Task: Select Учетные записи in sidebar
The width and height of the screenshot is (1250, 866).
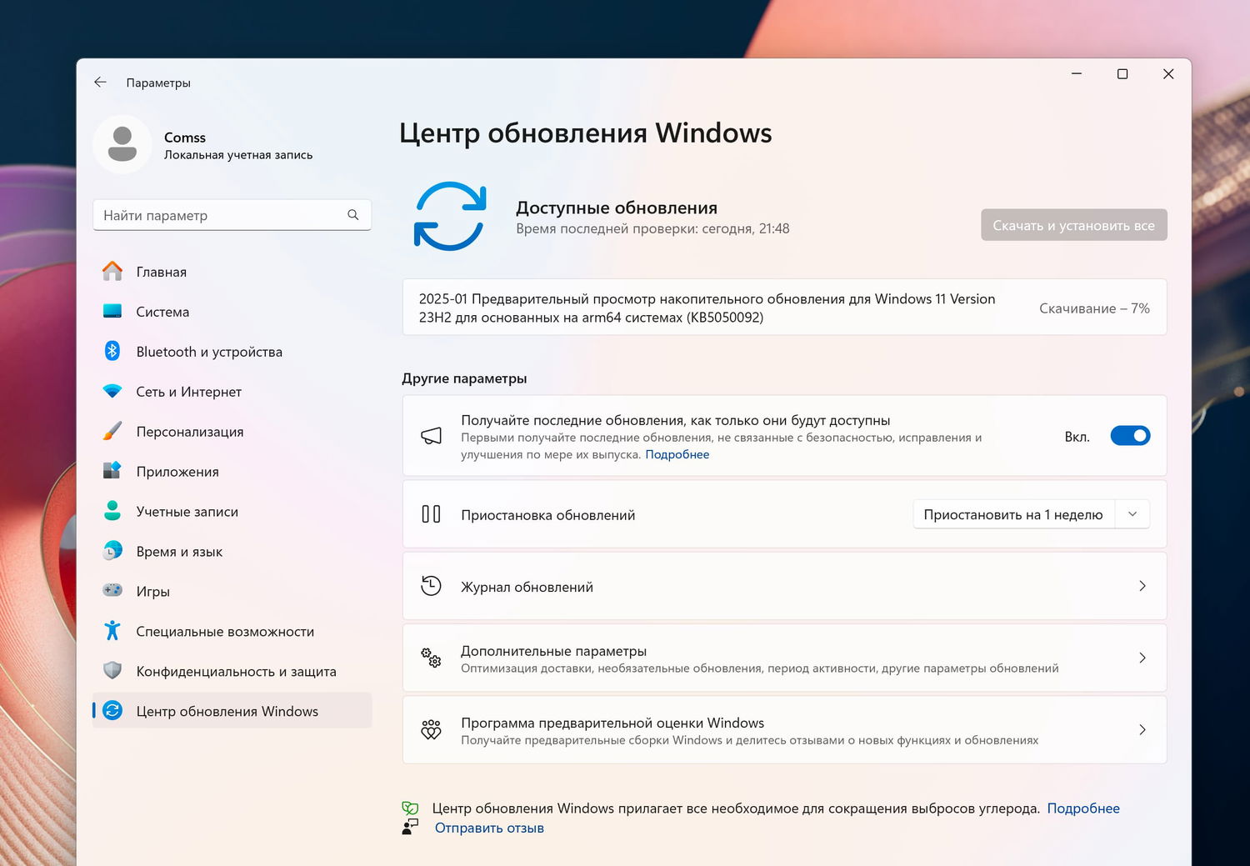Action: click(x=232, y=512)
